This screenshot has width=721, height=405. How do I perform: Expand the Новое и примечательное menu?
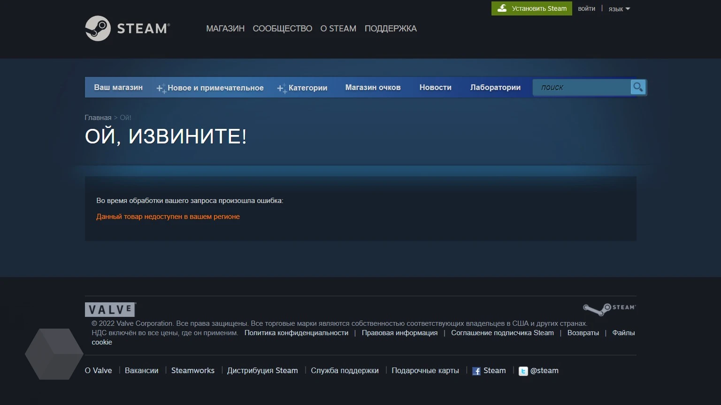pos(215,88)
